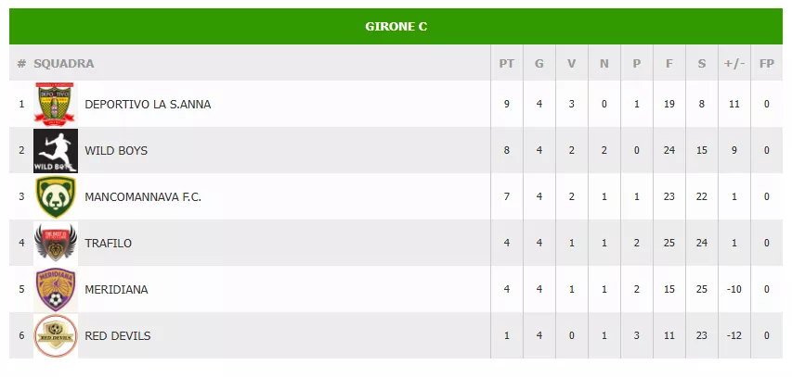Click the F goals scored column header
This screenshot has width=792, height=377.
tap(669, 64)
